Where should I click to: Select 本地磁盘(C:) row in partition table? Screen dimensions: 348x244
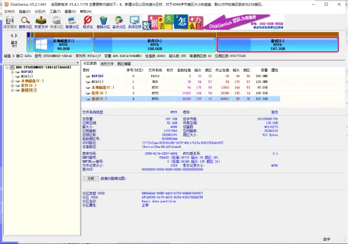click(181, 87)
